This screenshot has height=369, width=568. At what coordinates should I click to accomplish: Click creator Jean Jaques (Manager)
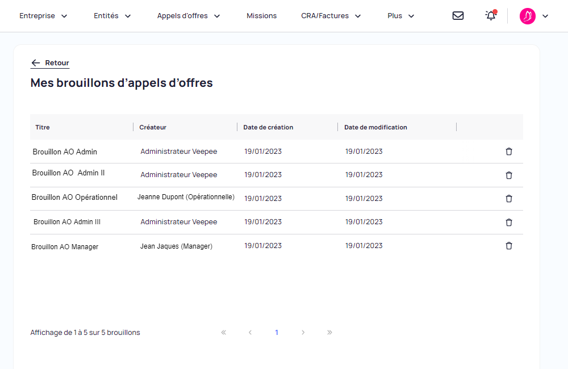tap(177, 246)
